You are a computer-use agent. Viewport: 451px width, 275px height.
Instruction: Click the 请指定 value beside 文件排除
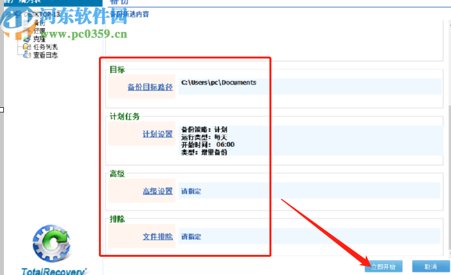coord(191,237)
